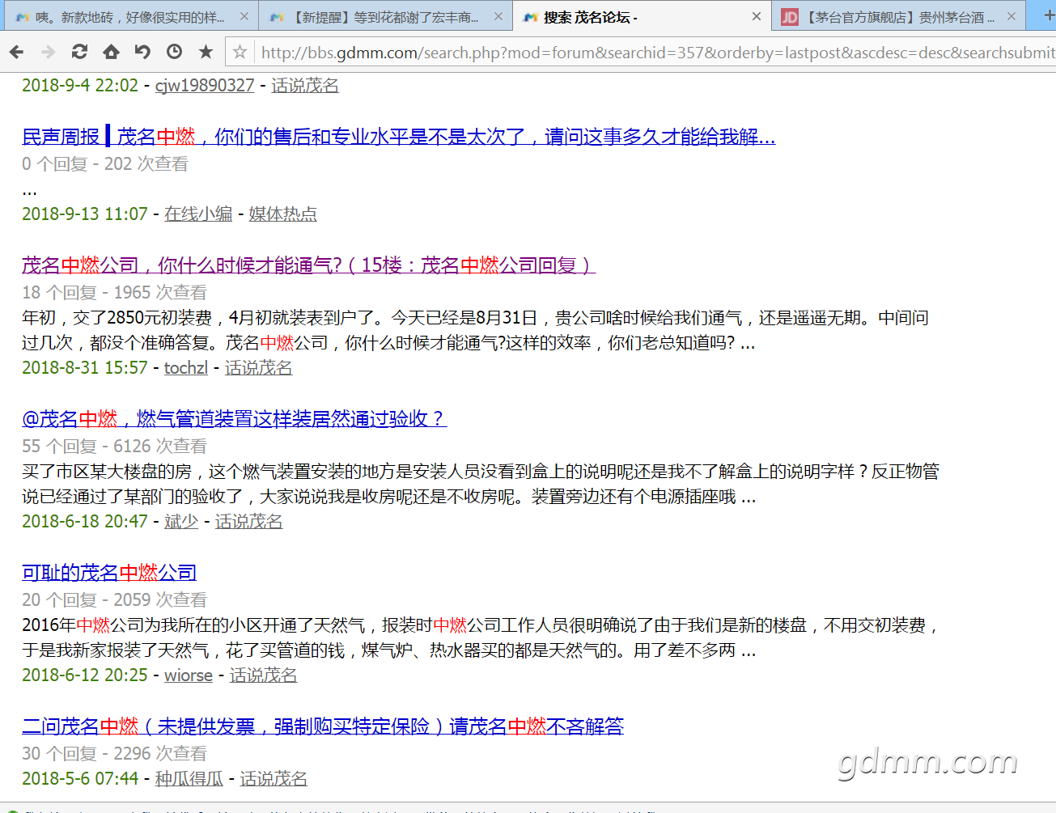This screenshot has height=813, width=1056.
Task: Open browsing history clock icon
Action: point(174,52)
